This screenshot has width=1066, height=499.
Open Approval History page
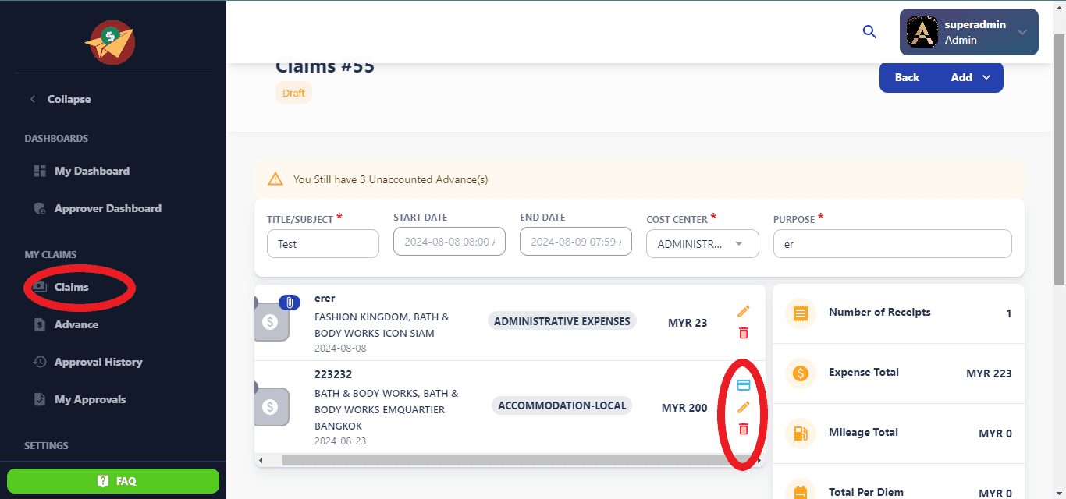click(98, 362)
